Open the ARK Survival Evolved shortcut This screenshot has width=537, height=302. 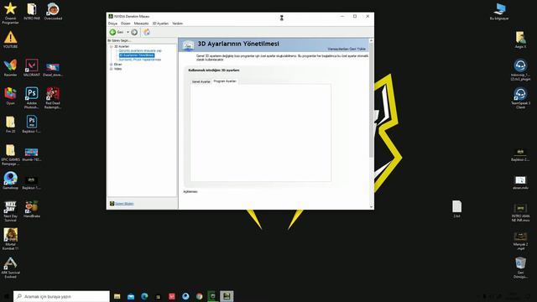pos(10,268)
